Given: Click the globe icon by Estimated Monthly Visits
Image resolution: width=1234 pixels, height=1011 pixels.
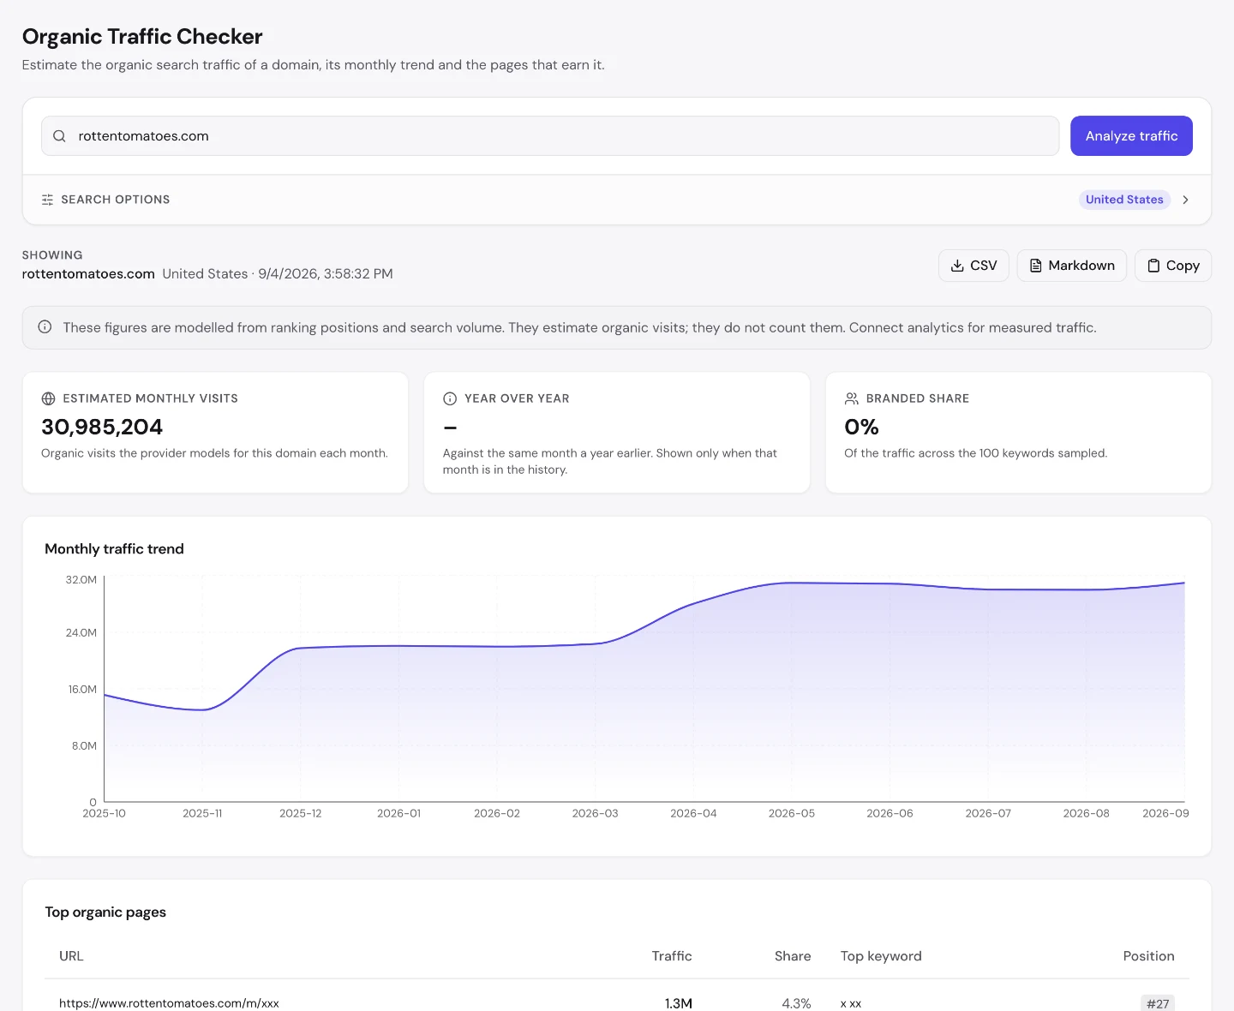Looking at the screenshot, I should click(x=48, y=398).
